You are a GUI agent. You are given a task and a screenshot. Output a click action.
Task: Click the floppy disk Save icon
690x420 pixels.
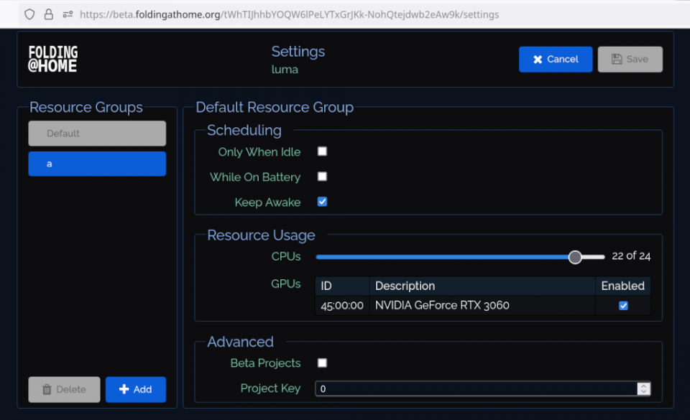(x=616, y=59)
